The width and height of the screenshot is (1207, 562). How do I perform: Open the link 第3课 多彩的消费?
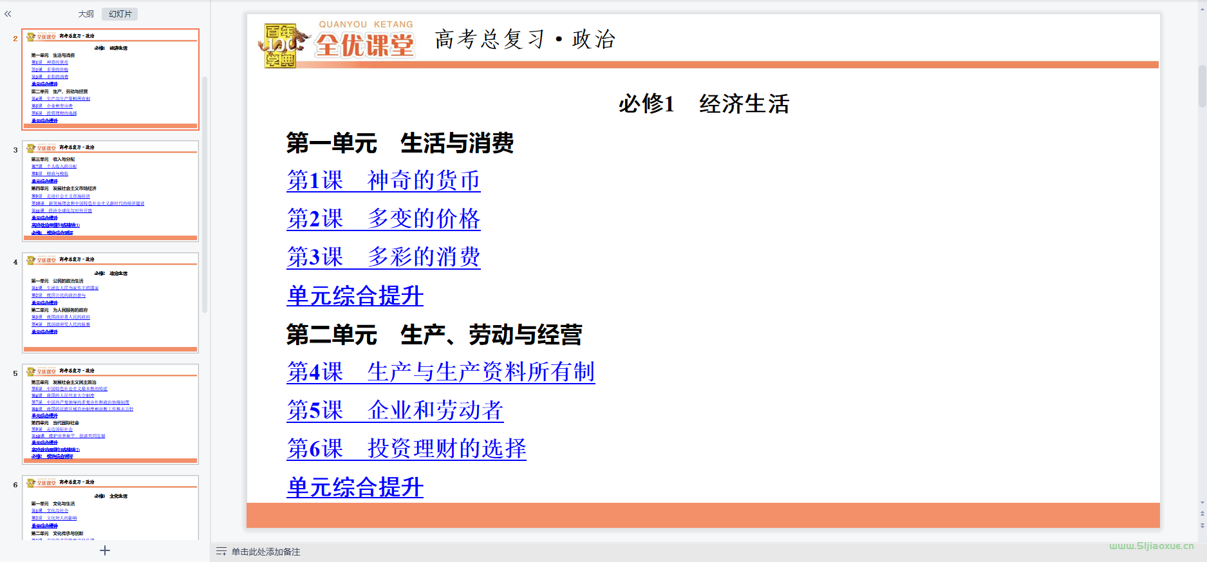point(384,257)
